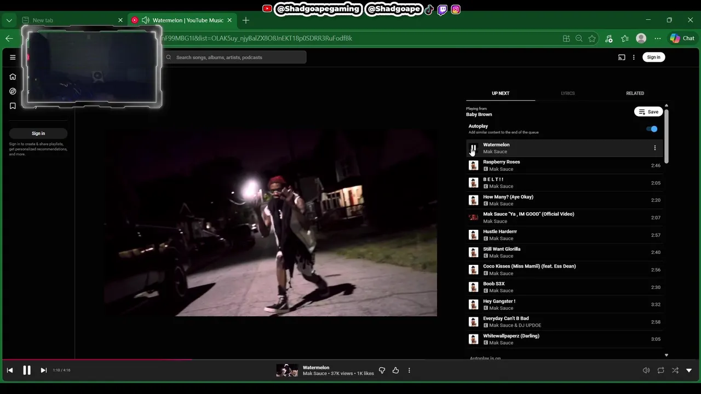701x394 pixels.
Task: Toggle the Autoplay switch off
Action: tap(652, 129)
